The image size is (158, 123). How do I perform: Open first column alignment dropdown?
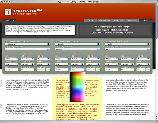pyautogui.click(x=12, y=64)
